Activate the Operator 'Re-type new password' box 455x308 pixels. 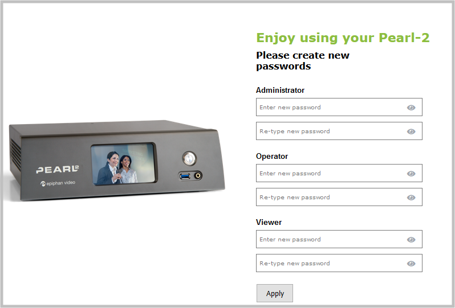339,197
